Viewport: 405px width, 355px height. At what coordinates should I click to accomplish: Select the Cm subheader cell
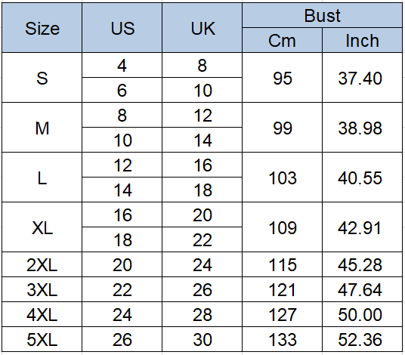point(282,40)
